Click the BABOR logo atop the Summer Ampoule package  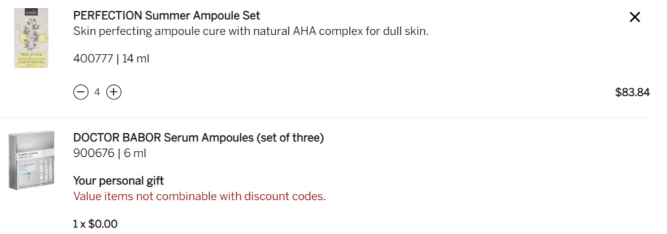[31, 12]
